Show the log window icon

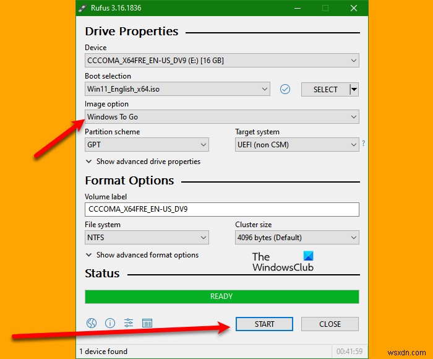147,323
